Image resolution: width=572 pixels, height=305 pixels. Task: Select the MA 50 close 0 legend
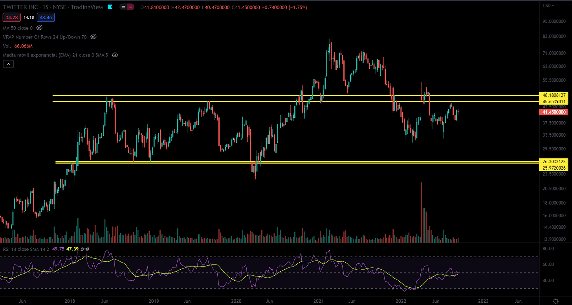pyautogui.click(x=18, y=28)
